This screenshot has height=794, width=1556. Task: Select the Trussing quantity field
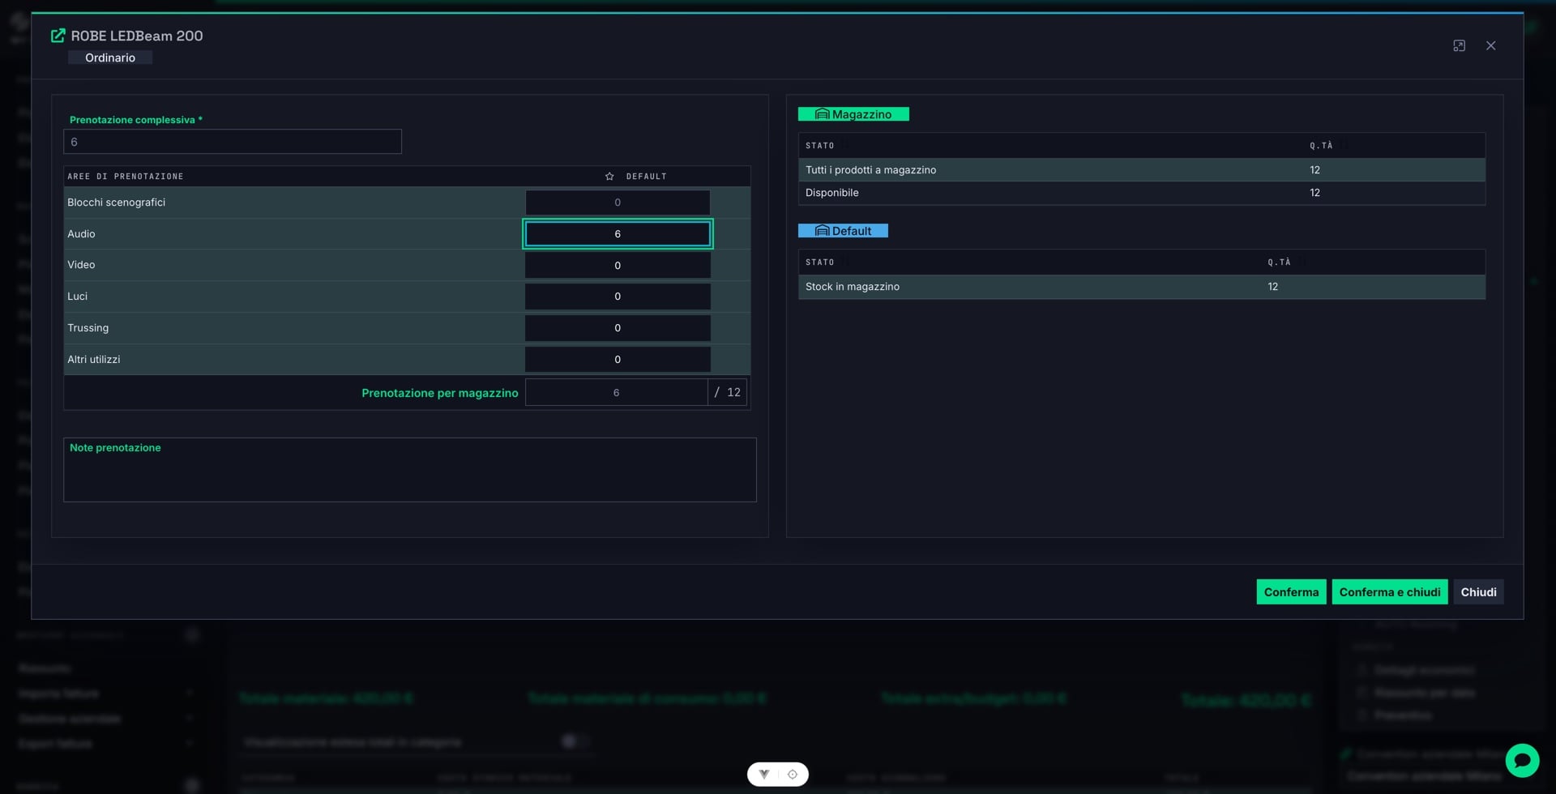(x=618, y=328)
